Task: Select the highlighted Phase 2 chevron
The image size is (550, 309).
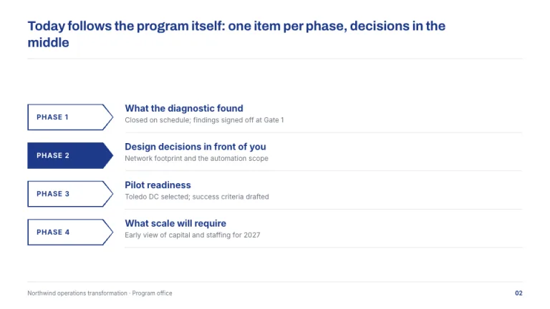Action: pos(70,155)
